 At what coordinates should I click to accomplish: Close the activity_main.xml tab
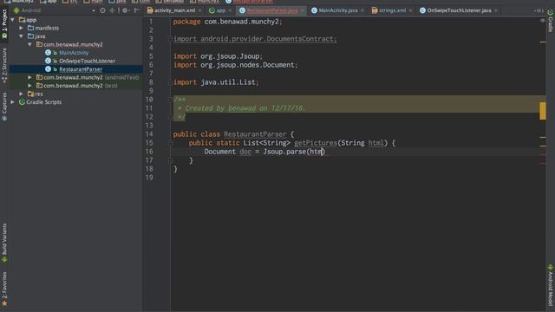click(199, 10)
